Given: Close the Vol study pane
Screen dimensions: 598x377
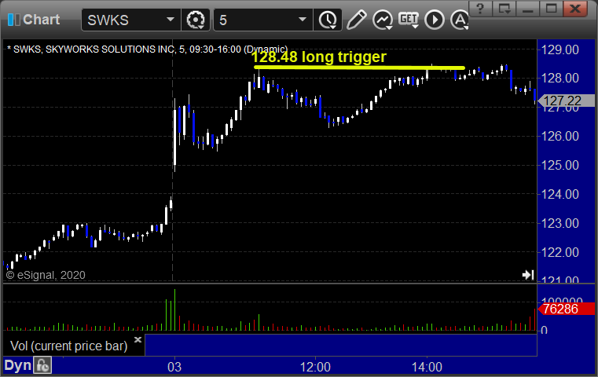Looking at the screenshot, I should 138,339.
